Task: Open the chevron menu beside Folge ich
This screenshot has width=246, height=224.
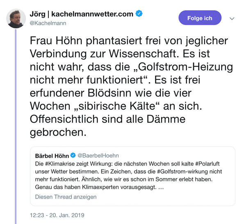Action: click(232, 18)
